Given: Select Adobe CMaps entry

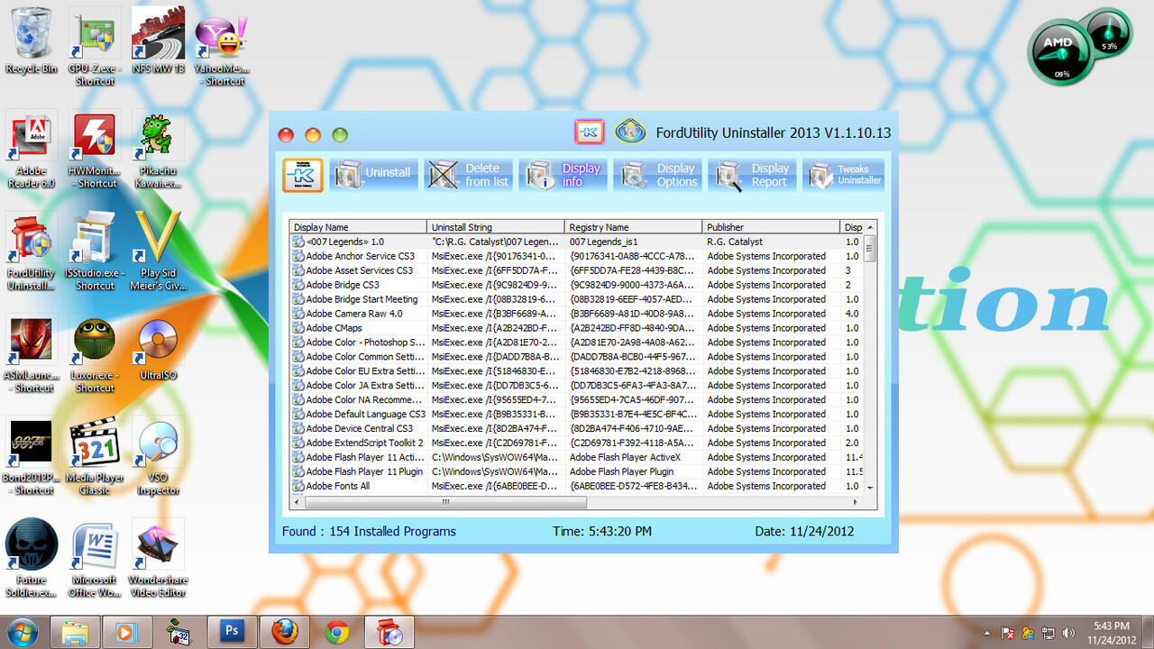Looking at the screenshot, I should click(577, 328).
